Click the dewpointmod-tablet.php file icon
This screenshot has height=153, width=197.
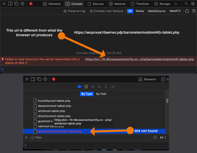35,106
